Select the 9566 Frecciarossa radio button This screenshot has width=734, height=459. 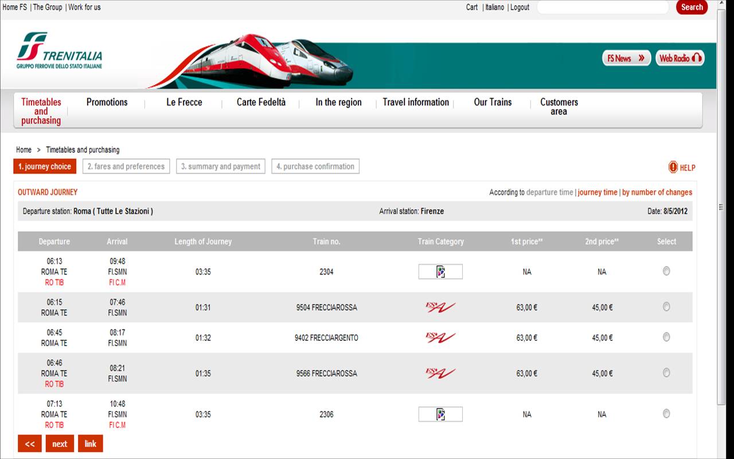(666, 372)
